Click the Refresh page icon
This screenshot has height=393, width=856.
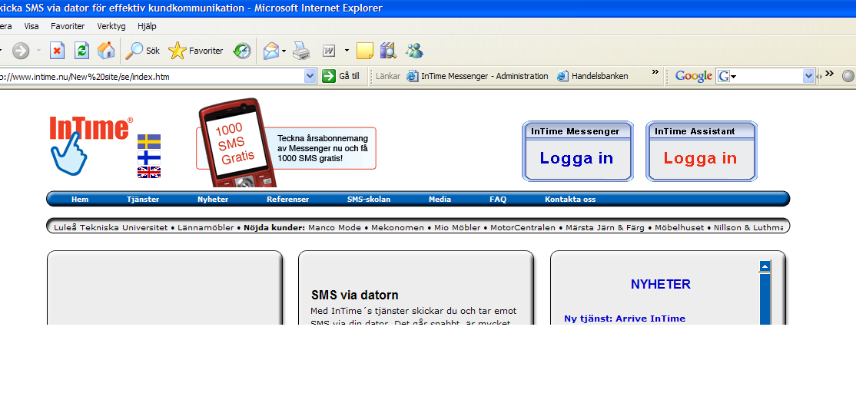coord(82,51)
